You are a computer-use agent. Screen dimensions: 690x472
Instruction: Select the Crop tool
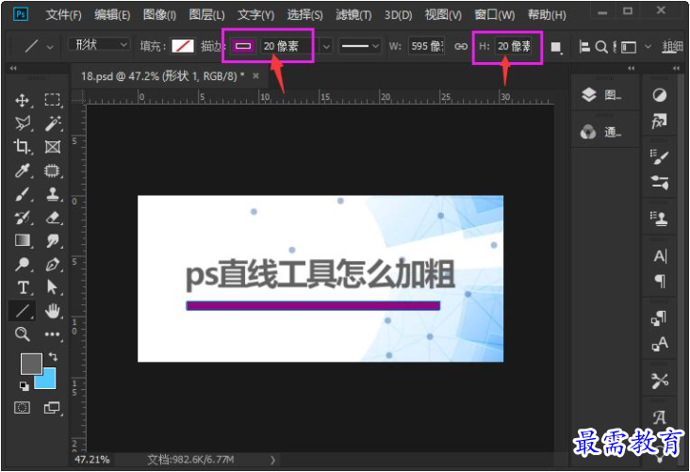22,146
